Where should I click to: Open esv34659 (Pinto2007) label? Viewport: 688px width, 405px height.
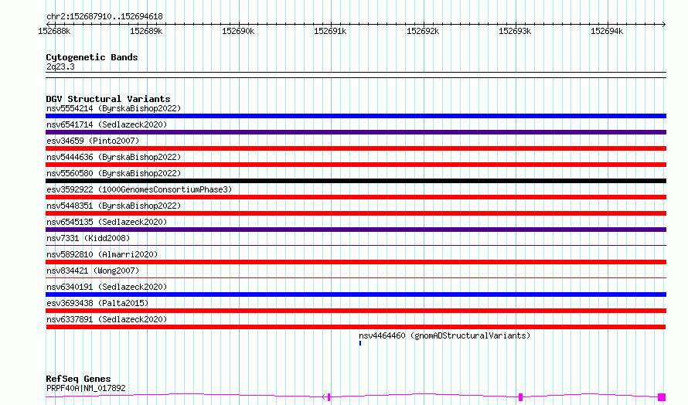click(93, 141)
